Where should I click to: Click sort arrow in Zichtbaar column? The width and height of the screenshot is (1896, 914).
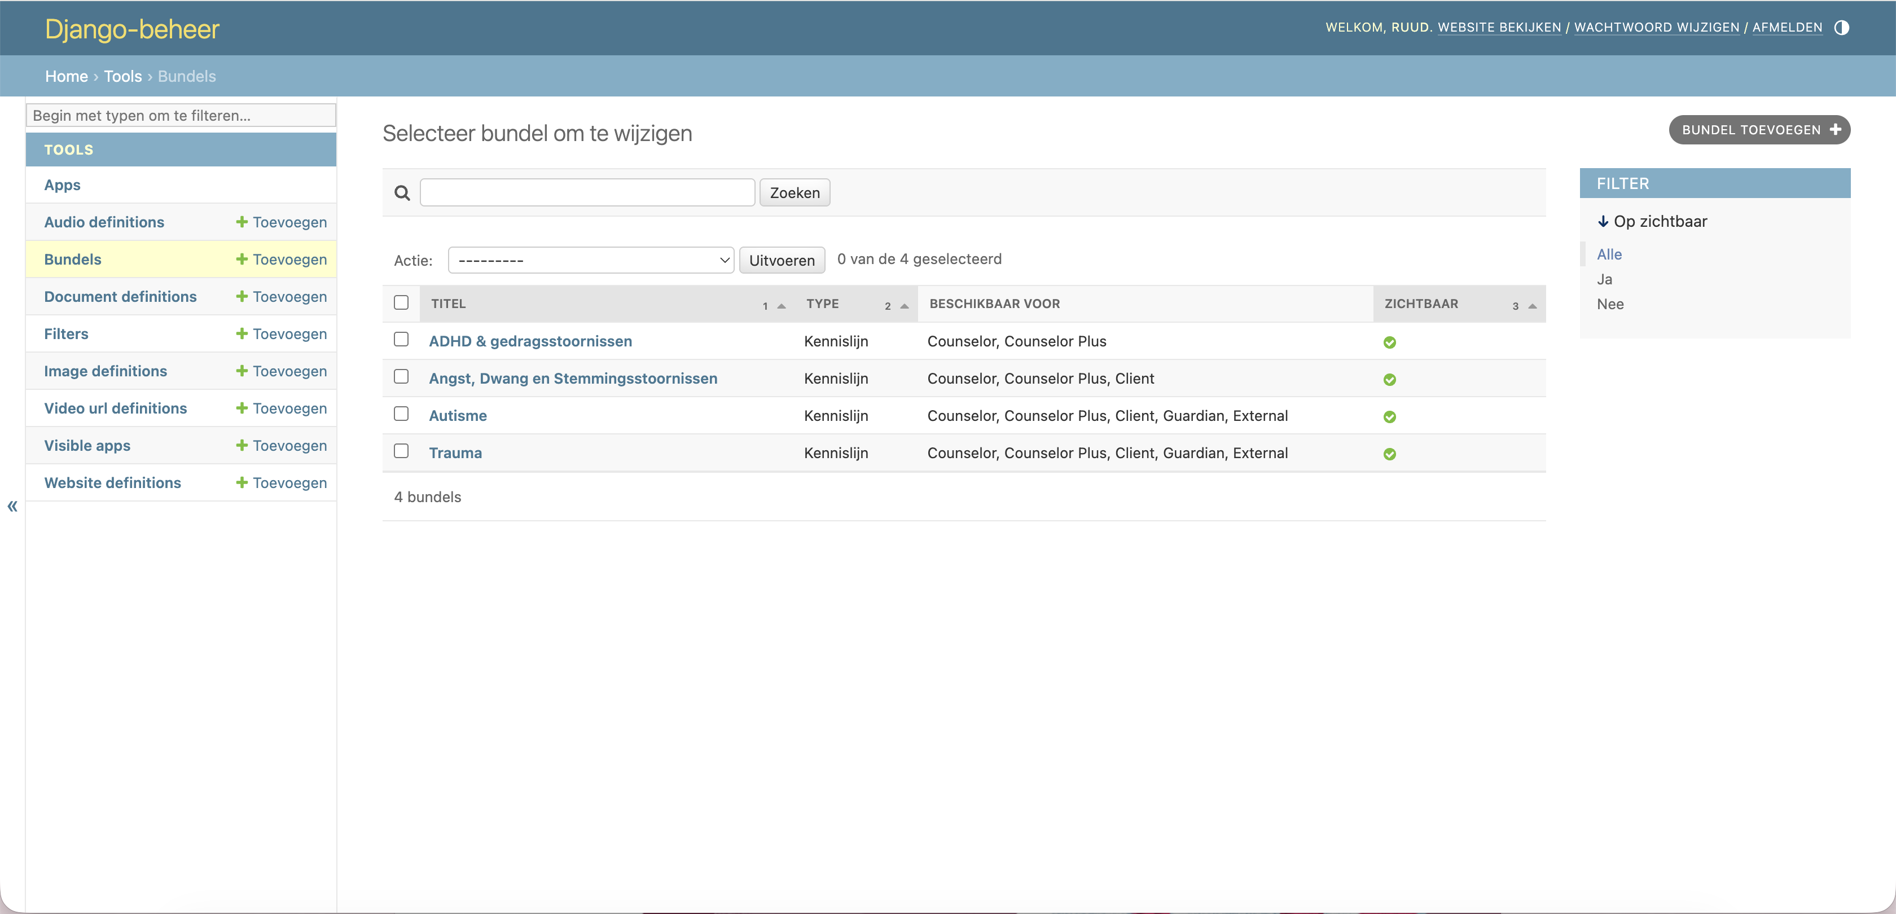[x=1531, y=306]
